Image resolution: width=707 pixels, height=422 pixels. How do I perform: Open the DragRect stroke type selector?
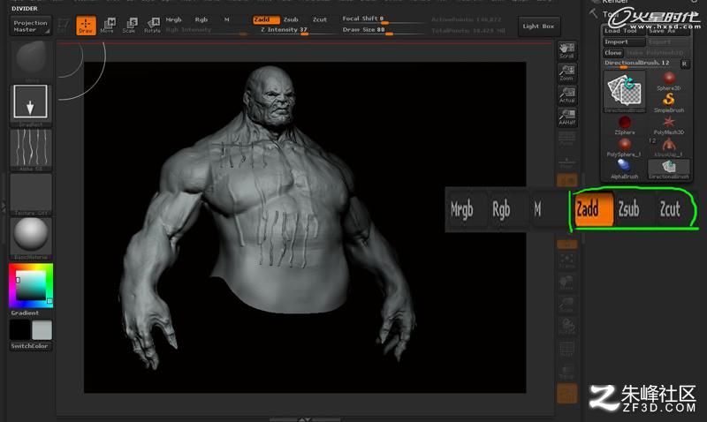coord(31,105)
